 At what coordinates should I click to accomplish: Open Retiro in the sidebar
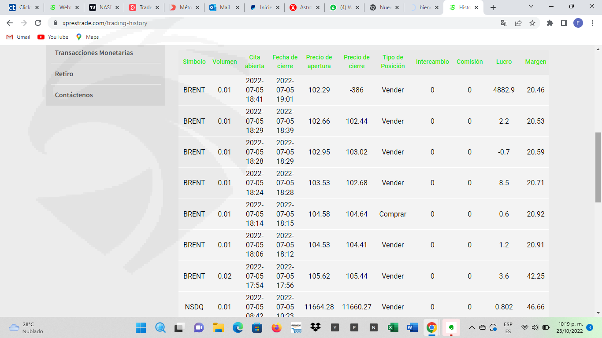64,74
